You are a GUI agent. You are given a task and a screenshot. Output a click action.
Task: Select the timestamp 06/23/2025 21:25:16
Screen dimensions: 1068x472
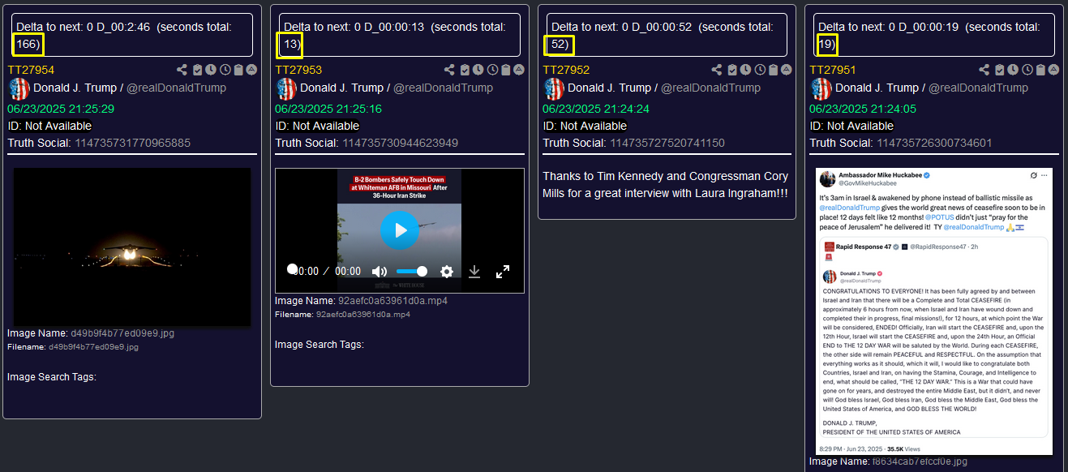pyautogui.click(x=328, y=109)
